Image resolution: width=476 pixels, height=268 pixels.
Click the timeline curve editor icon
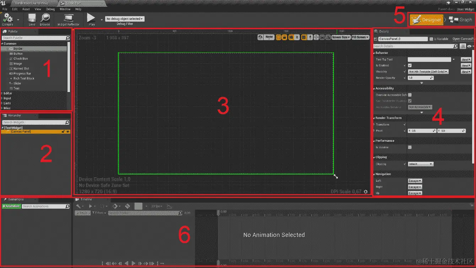tap(169, 206)
